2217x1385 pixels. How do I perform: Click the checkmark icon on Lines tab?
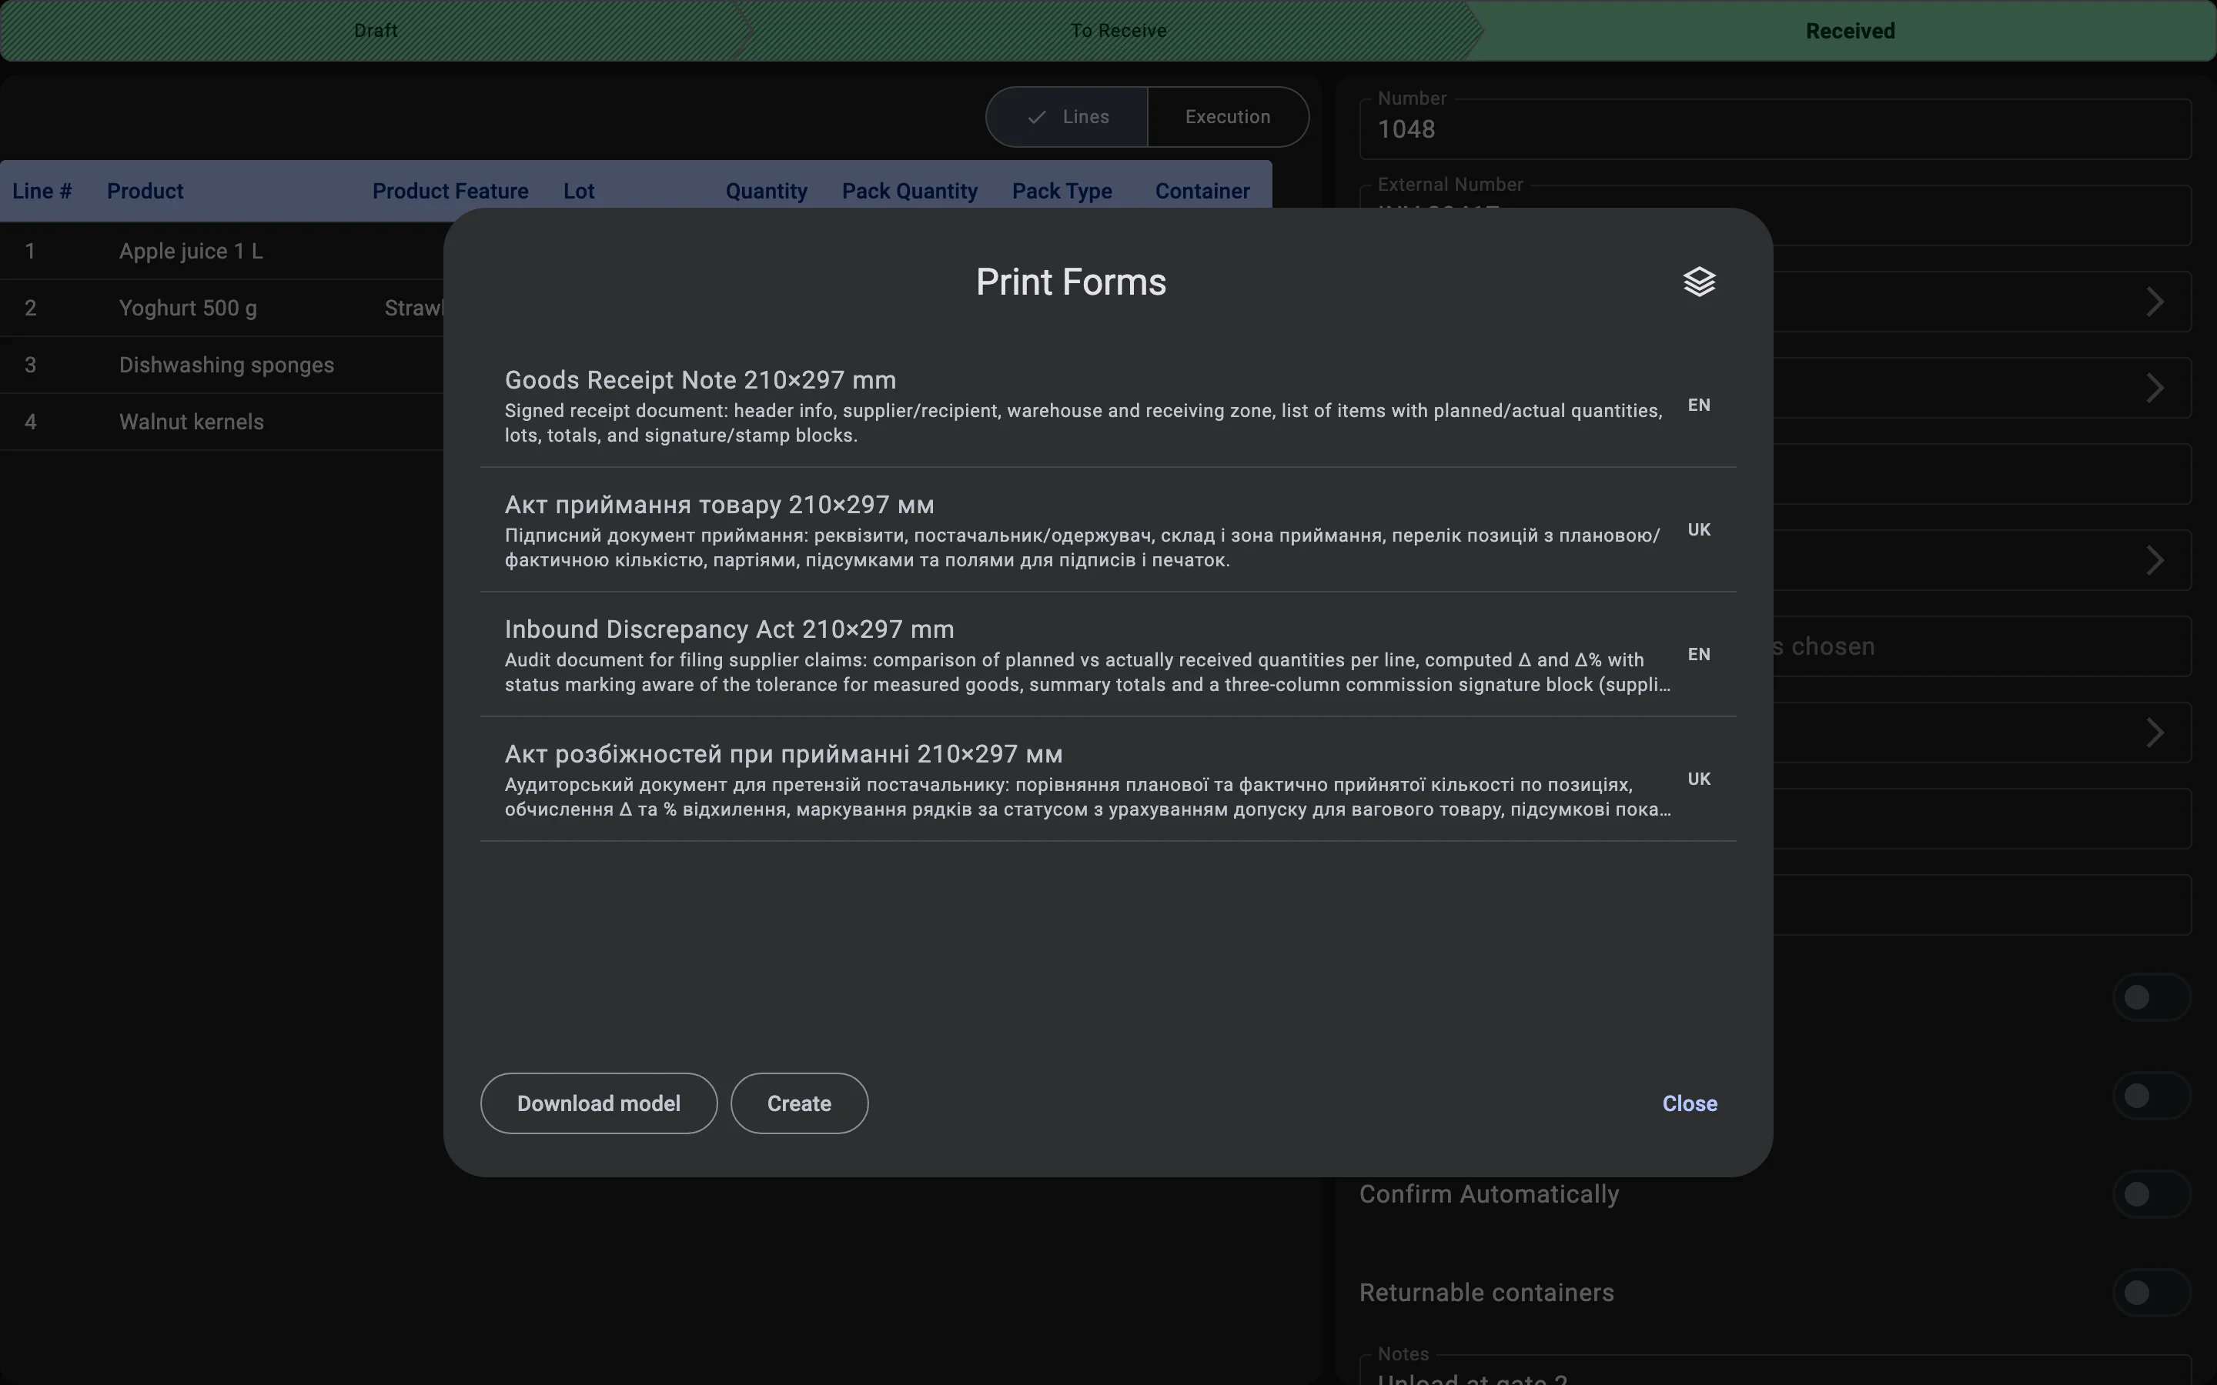coord(1036,117)
